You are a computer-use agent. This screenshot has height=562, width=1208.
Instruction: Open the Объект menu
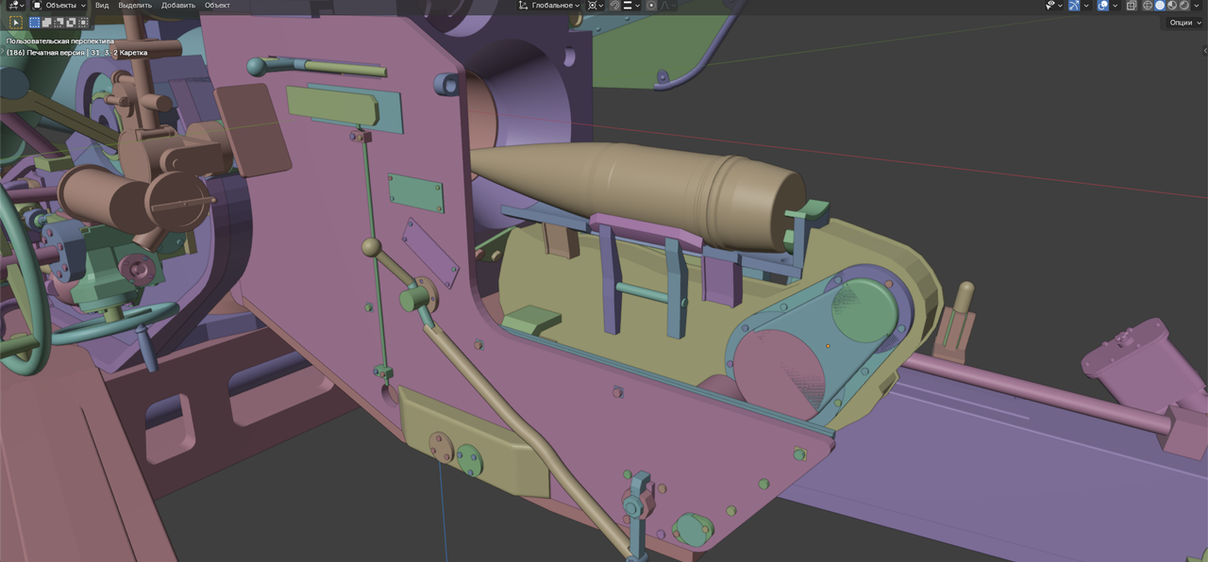click(x=217, y=6)
